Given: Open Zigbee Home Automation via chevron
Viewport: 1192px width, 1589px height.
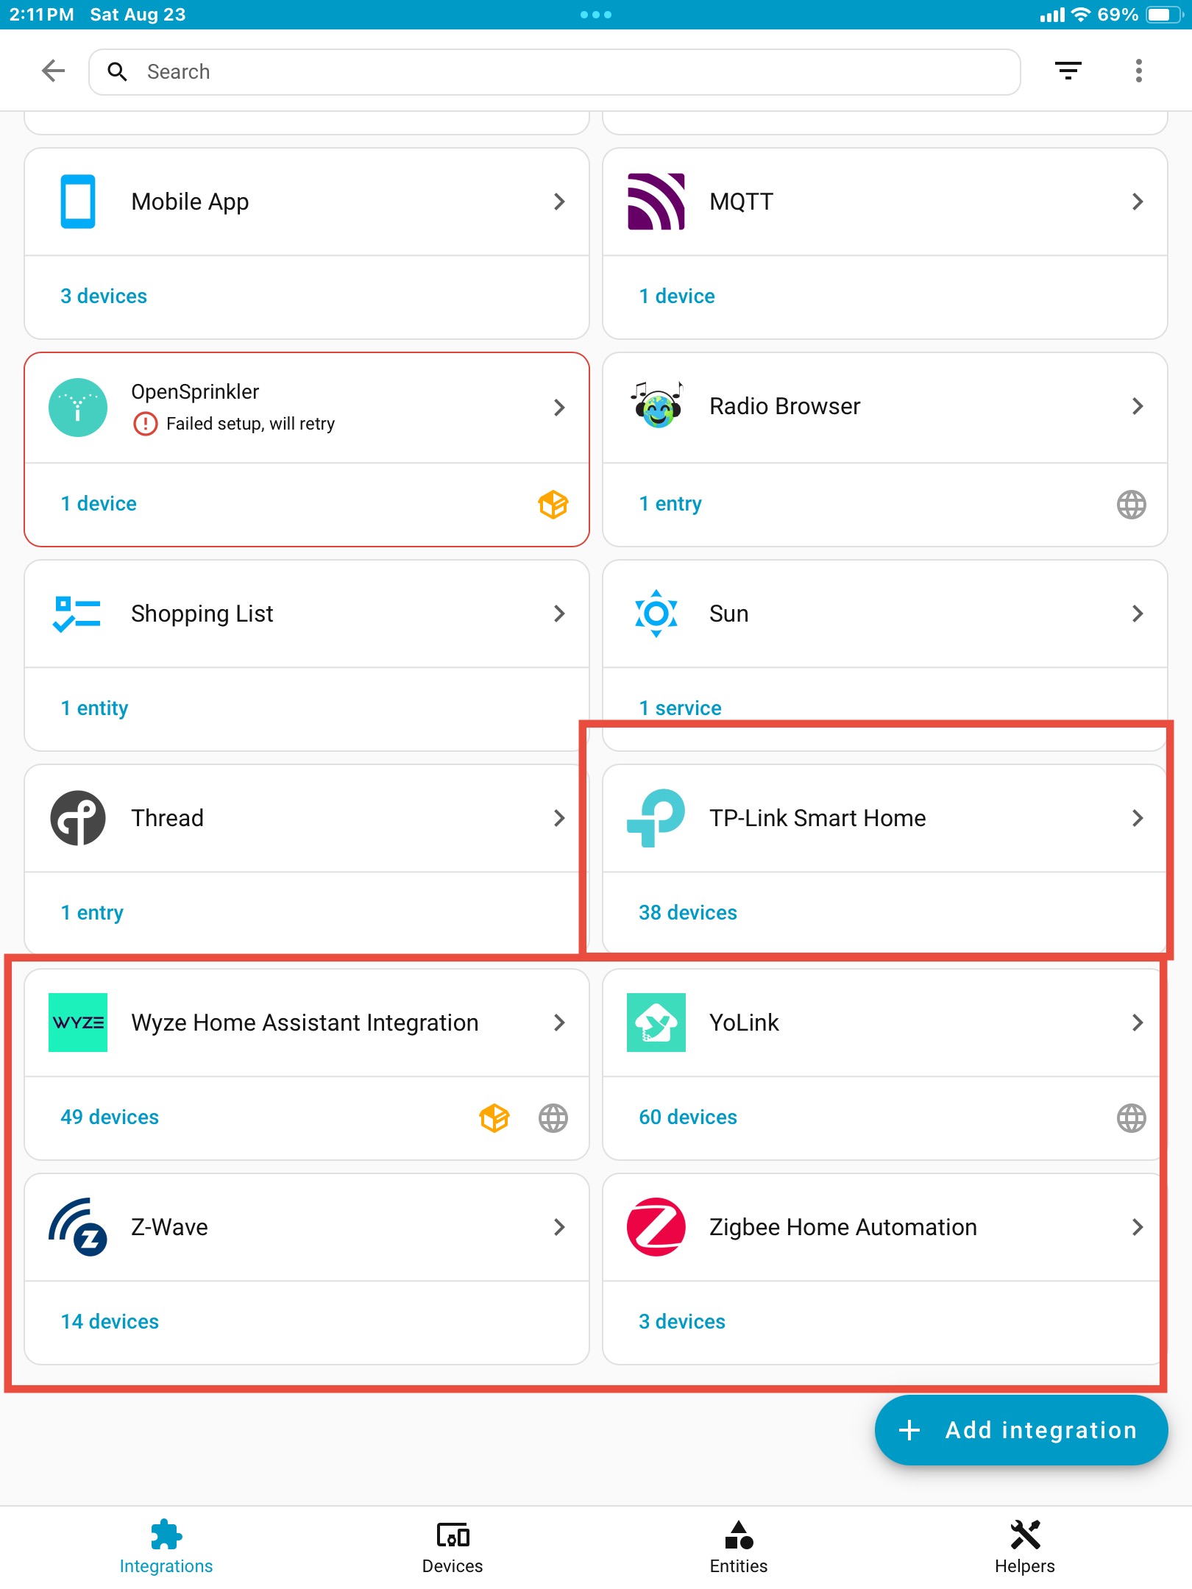Looking at the screenshot, I should [x=1138, y=1227].
